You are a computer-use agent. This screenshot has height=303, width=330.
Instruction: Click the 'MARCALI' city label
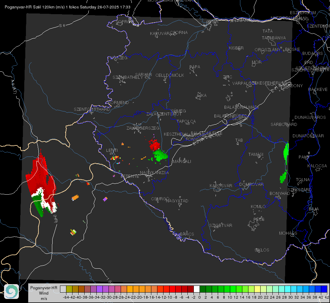(x=182, y=162)
